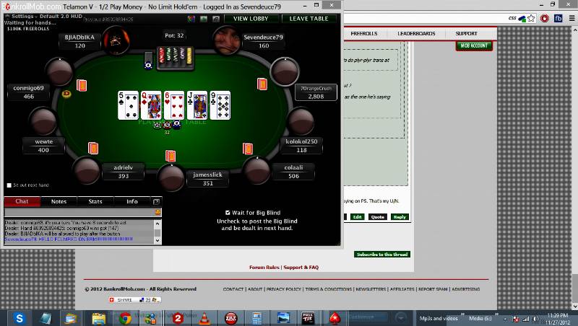Click Subscribe to this thread button
578x326 pixels.
(x=382, y=255)
